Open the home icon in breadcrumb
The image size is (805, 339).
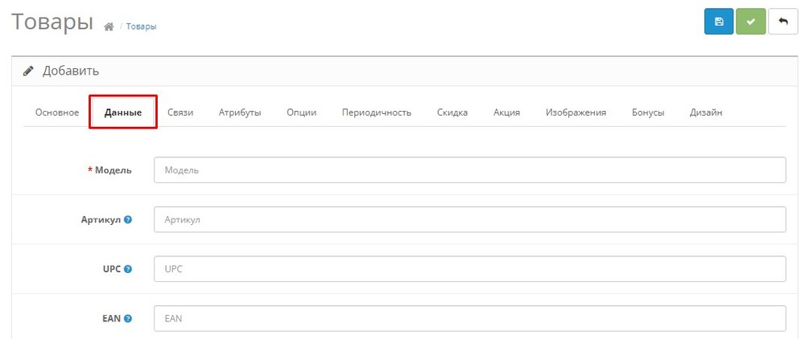(x=109, y=27)
